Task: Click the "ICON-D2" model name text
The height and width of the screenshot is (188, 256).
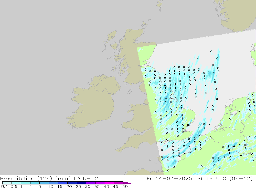Action: [x=86, y=178]
